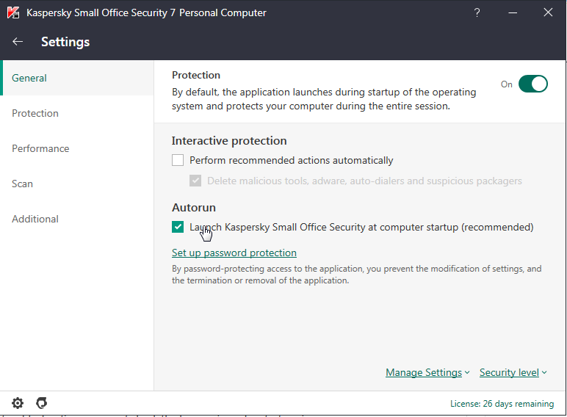Uncheck Launch Kaspersky at computer startup
The height and width of the screenshot is (417, 567).
point(178,227)
